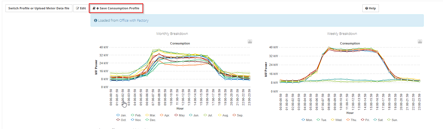Click the Monthly chart export download icon
443x129 pixels.
click(x=250, y=41)
